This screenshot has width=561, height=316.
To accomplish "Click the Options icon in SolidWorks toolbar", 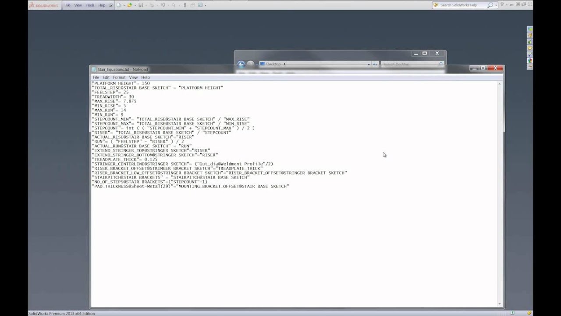I will point(200,5).
